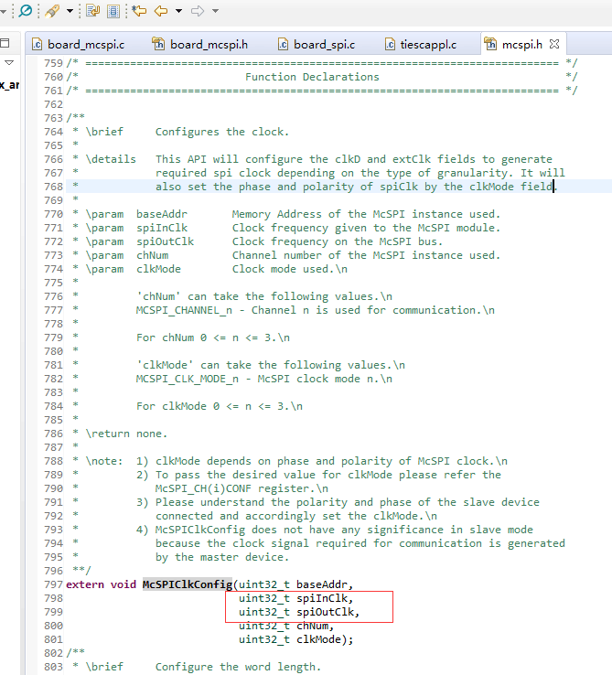The width and height of the screenshot is (612, 675).
Task: Click the greyed Forward navigation arrow
Action: [198, 10]
